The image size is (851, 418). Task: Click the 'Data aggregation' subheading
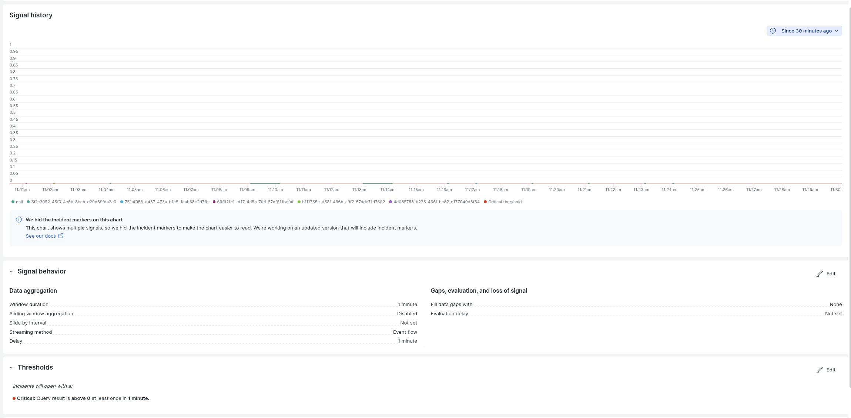click(33, 290)
